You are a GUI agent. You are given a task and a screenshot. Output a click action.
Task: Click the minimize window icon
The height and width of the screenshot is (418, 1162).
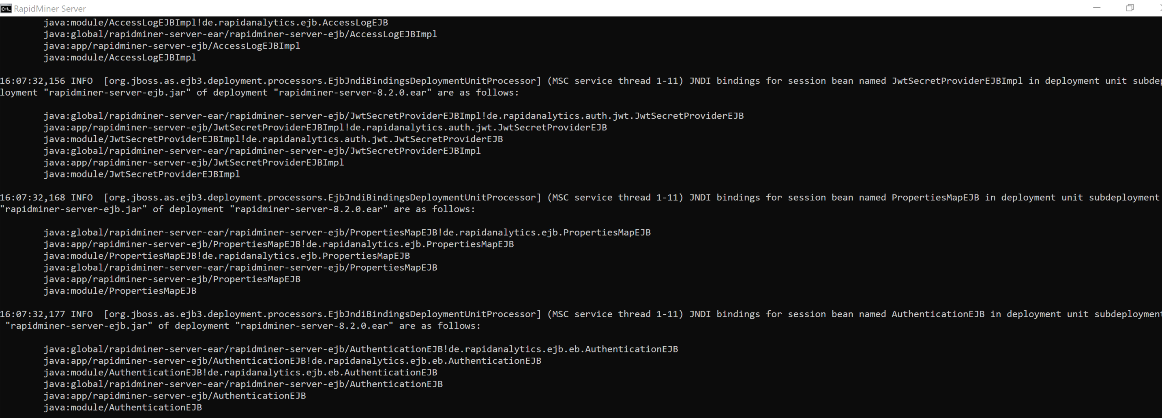pyautogui.click(x=1098, y=8)
